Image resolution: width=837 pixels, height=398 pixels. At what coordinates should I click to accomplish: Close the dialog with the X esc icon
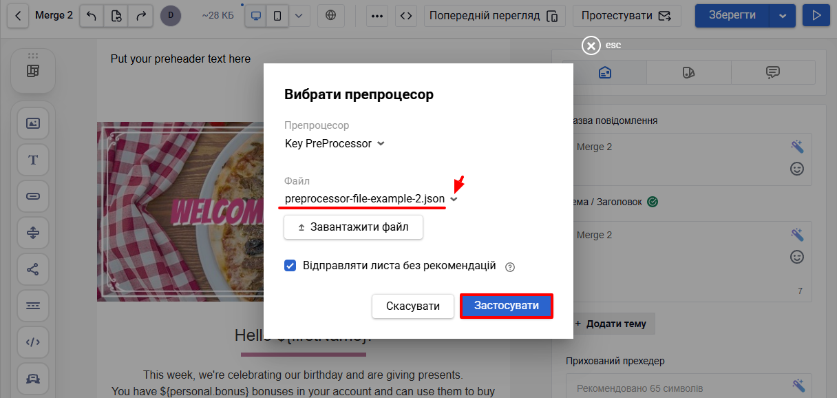coord(591,45)
